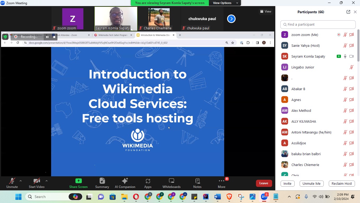Click Seyram Komla Sapaty's microphone icon

click(345, 56)
